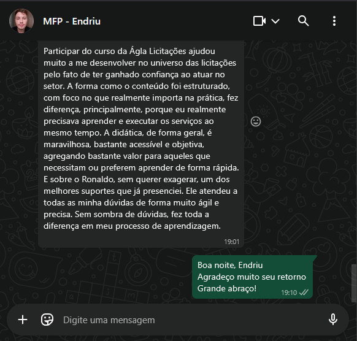
Task: Click the chat scrollbar thumb
Action: tap(354, 283)
